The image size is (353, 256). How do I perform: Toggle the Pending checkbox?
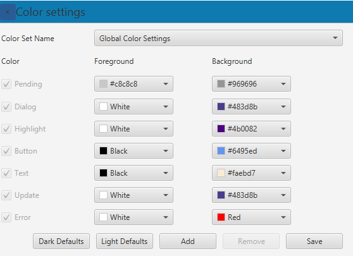pyautogui.click(x=6, y=84)
